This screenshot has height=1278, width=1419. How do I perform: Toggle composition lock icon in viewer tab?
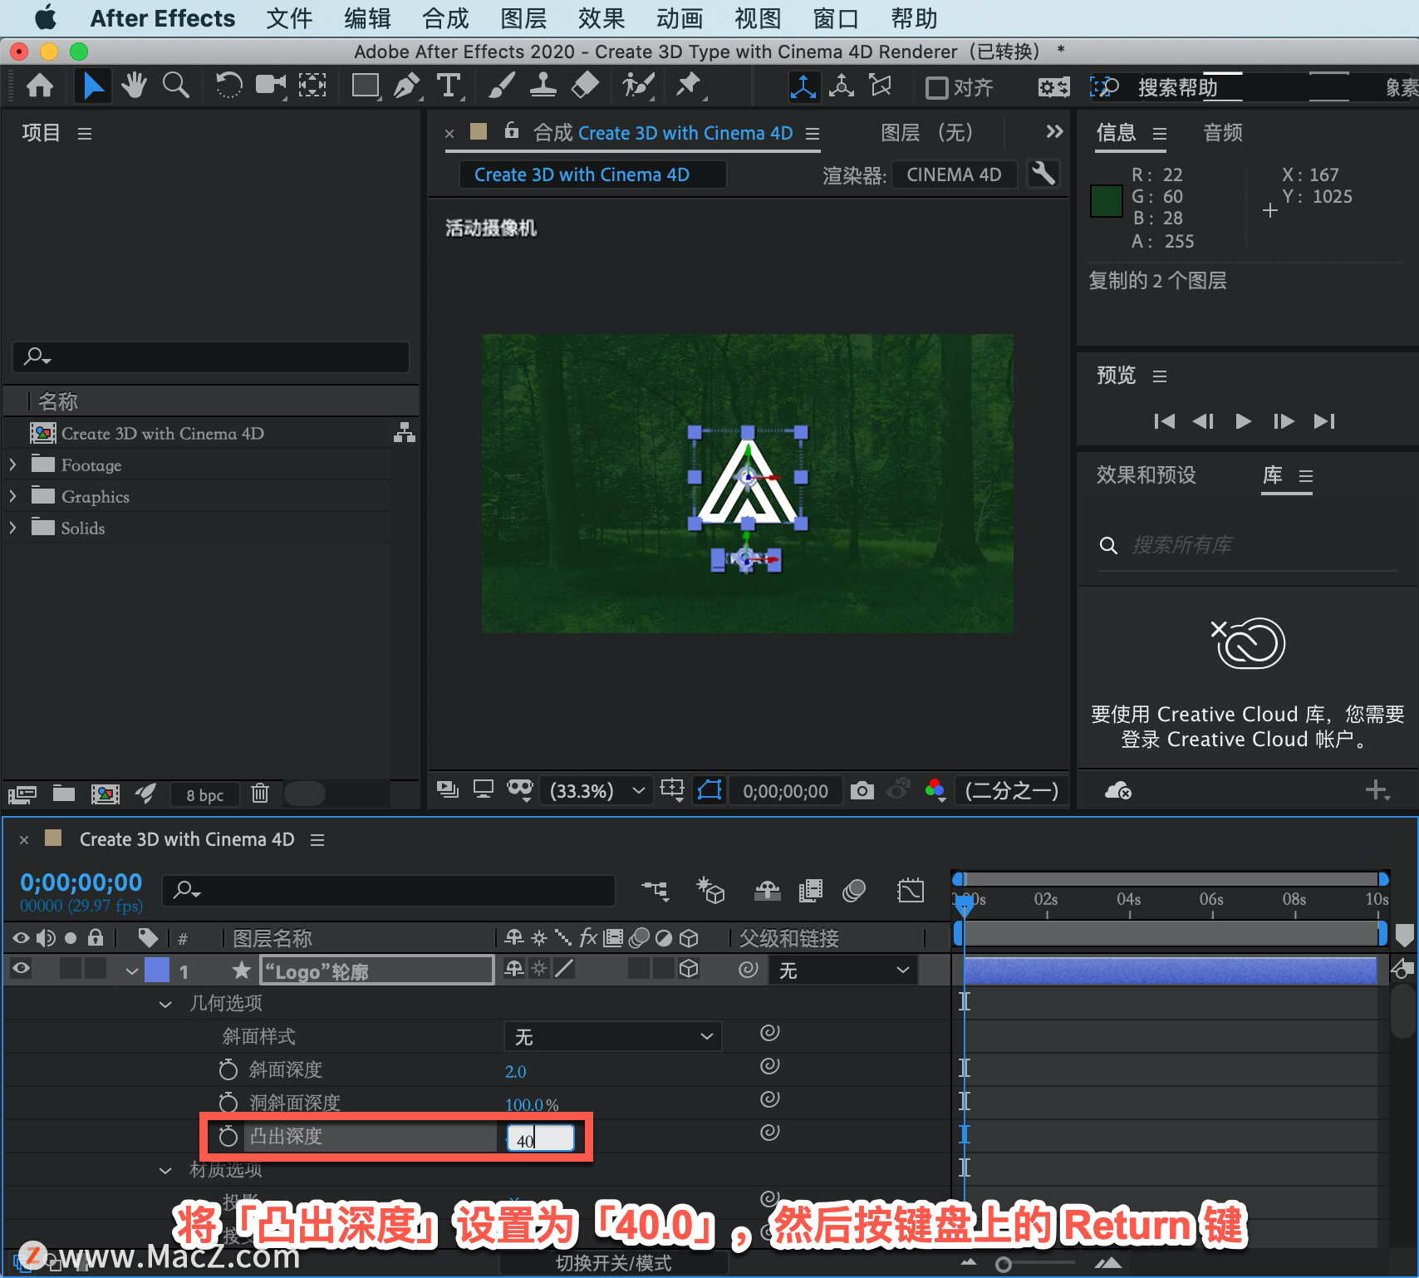click(x=512, y=130)
